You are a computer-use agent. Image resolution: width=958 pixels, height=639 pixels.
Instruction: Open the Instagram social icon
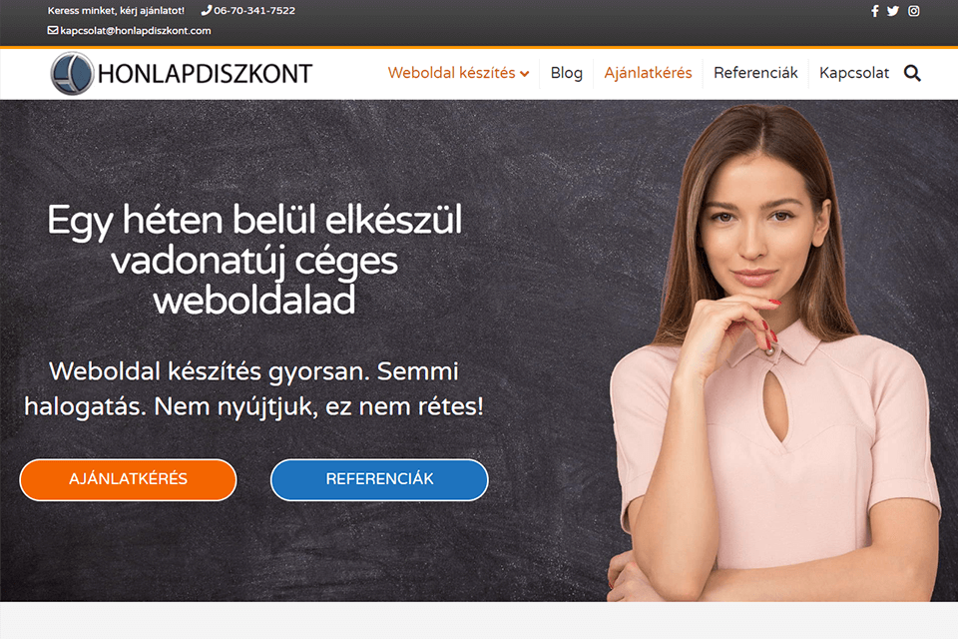point(913,11)
